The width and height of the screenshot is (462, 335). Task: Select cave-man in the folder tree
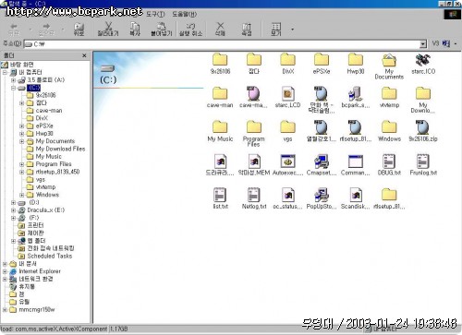[x=49, y=111]
